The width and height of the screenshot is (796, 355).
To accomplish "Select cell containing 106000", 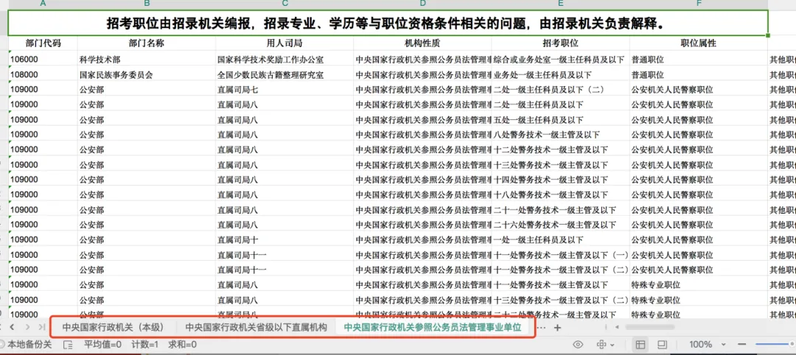I will [x=43, y=60].
